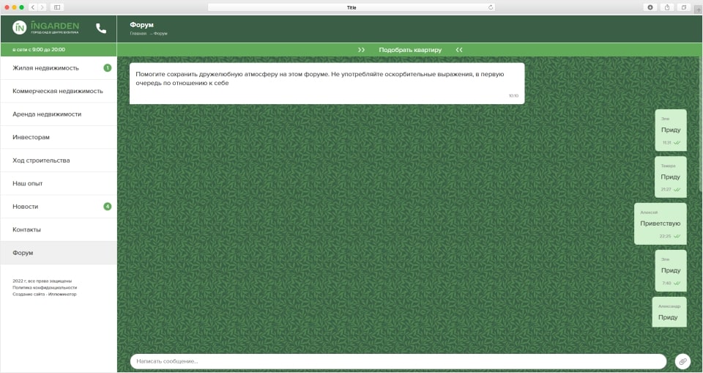703x373 pixels.
Task: Click the page reload icon in address bar
Action: point(491,7)
